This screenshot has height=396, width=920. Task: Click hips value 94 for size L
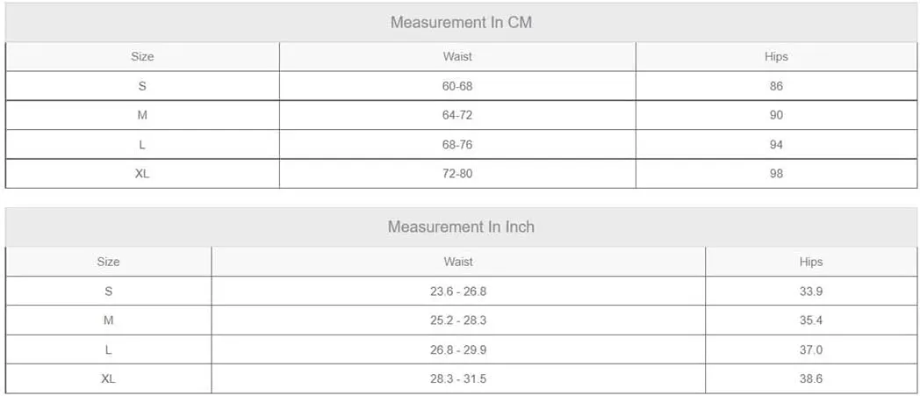(x=776, y=145)
